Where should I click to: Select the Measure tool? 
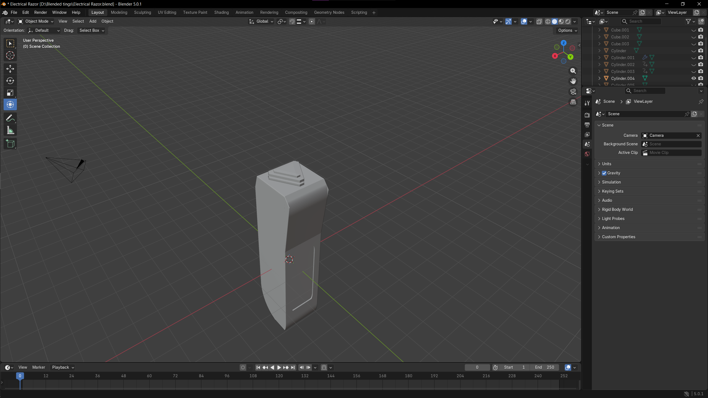click(x=10, y=130)
